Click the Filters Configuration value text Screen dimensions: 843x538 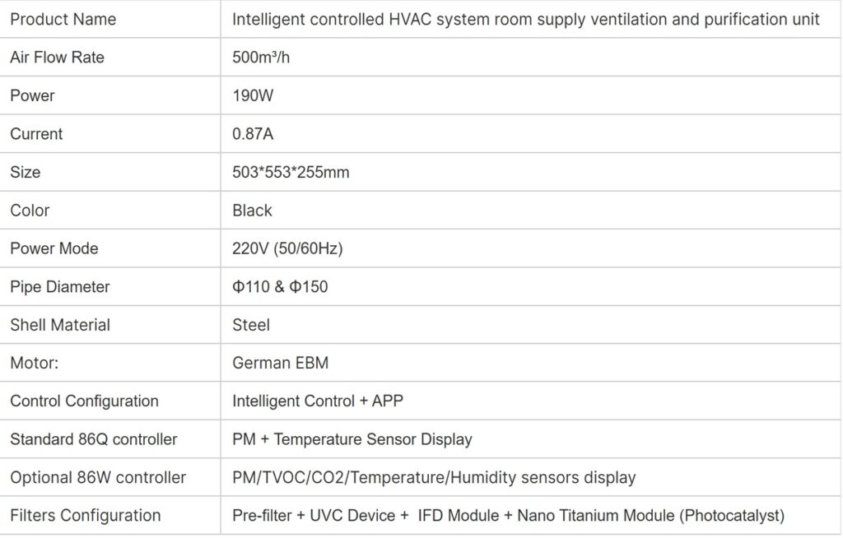point(508,516)
